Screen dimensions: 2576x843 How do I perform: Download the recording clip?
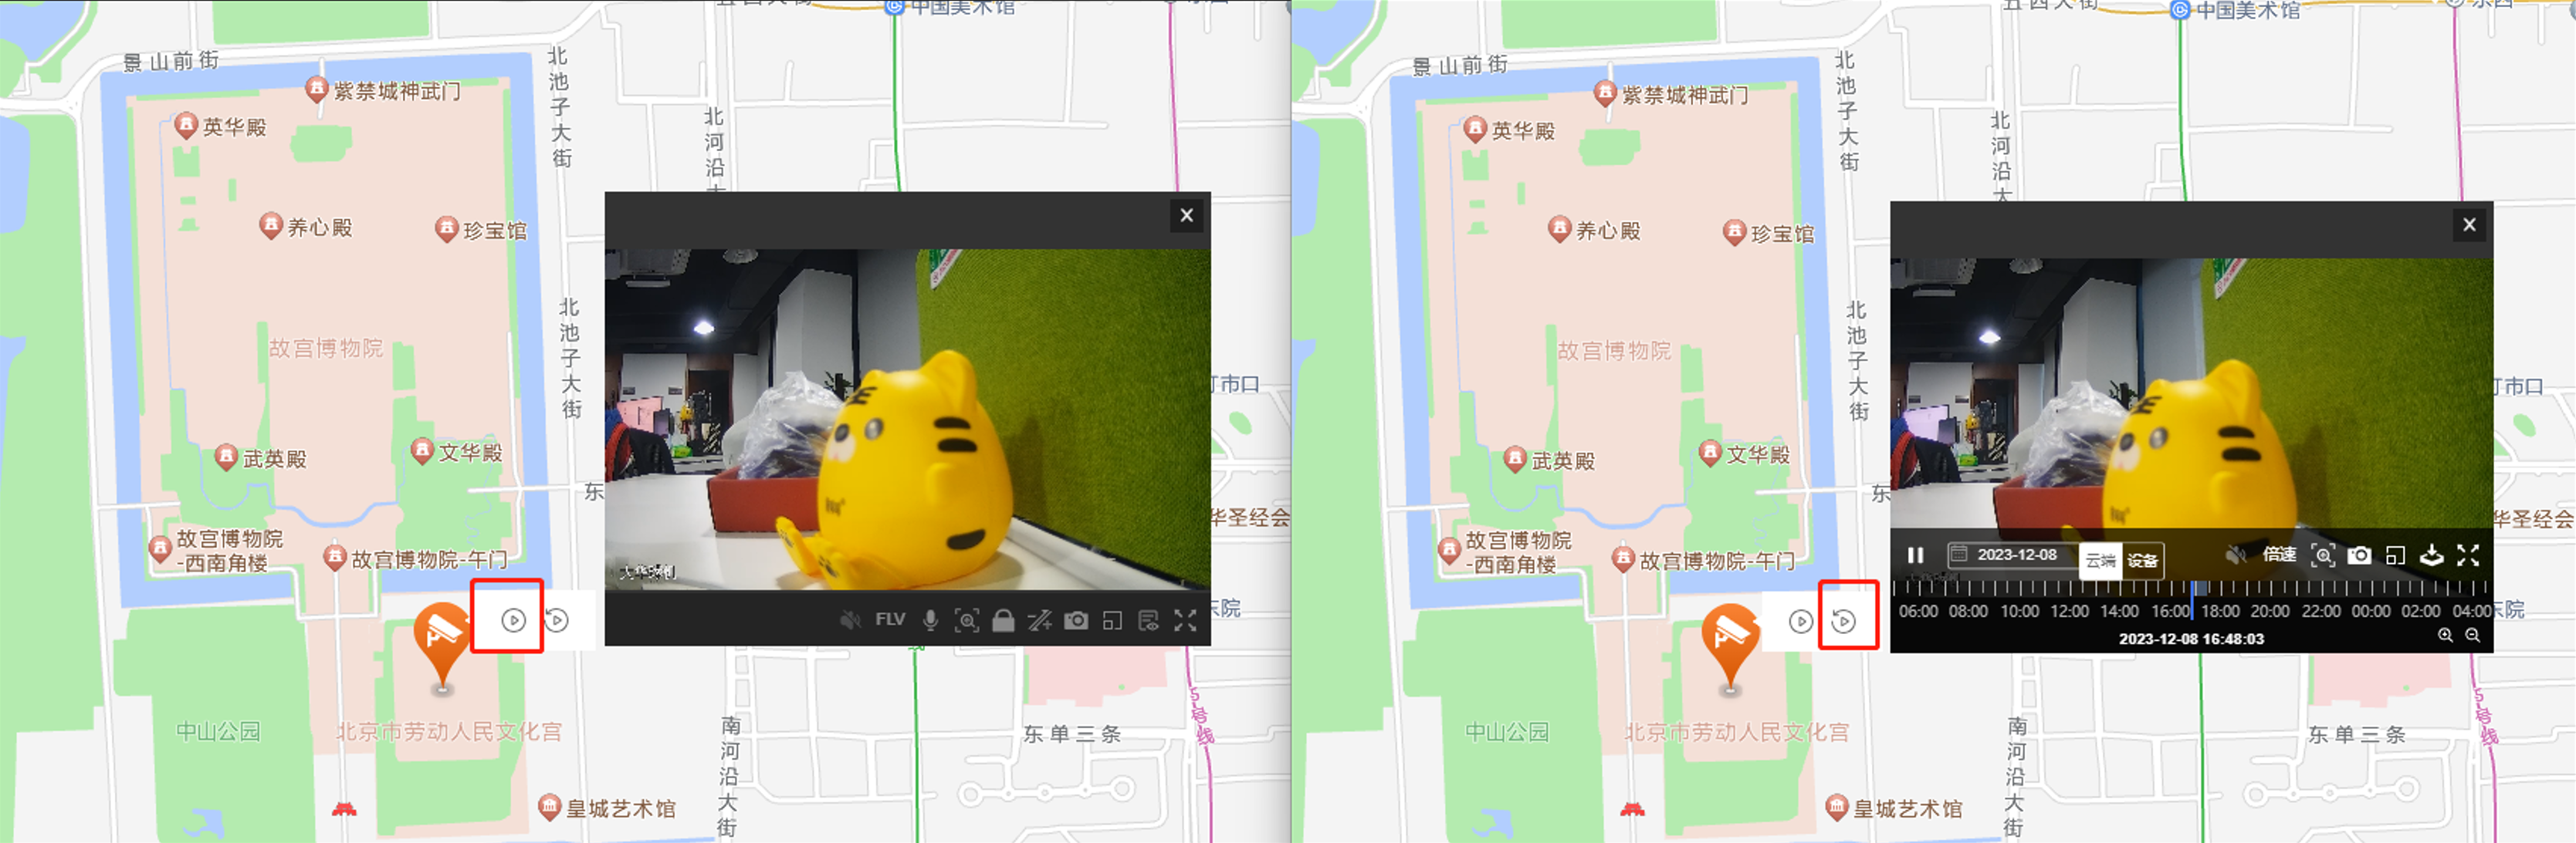[2431, 555]
